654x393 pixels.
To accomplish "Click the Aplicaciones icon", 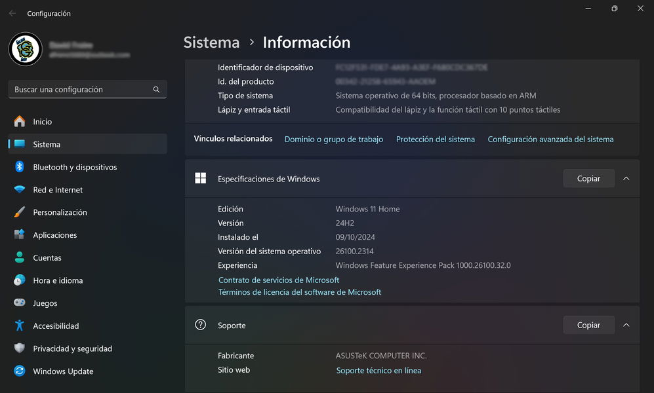I will tap(19, 234).
